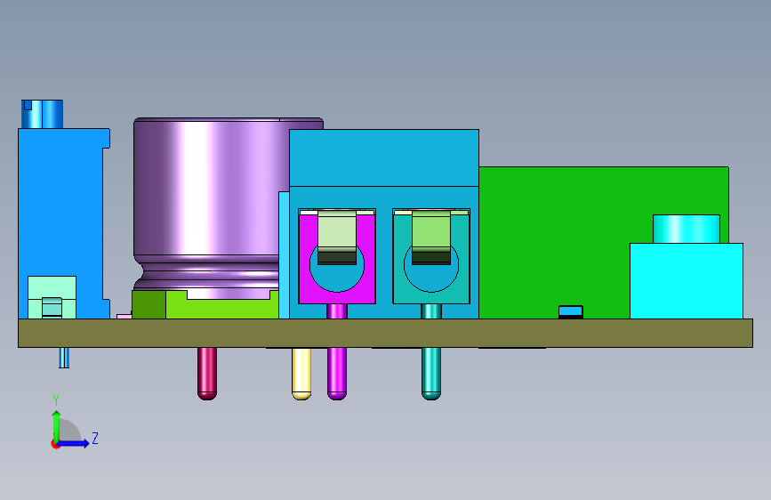Screen dimensions: 771x500
Task: Click the green Y axis of the triad
Action: tap(57, 425)
